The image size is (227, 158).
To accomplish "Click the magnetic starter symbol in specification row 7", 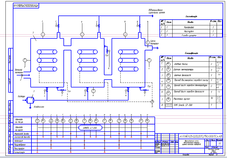I will coord(168,99).
